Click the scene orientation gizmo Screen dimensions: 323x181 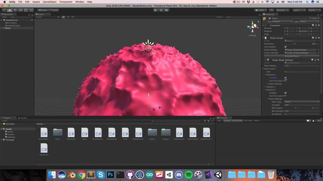(x=252, y=27)
